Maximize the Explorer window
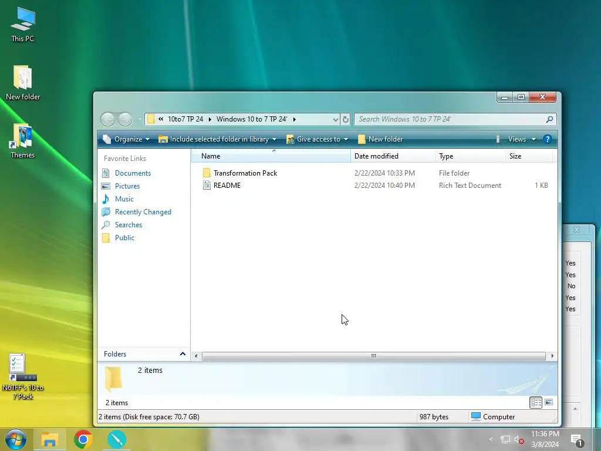Image resolution: width=601 pixels, height=451 pixels. 521,97
